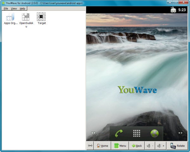Close the YouWave window
Image resolution: width=190 pixels, height=152 pixels.
point(184,2)
